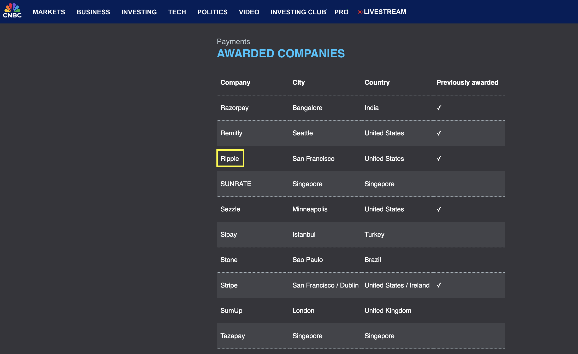The image size is (578, 354).
Task: Open the Livestream link
Action: [x=385, y=12]
